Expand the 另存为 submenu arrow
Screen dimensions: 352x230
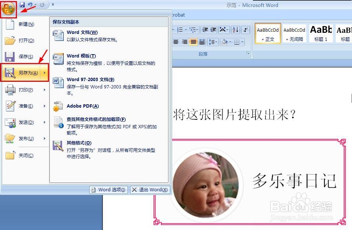(x=45, y=73)
